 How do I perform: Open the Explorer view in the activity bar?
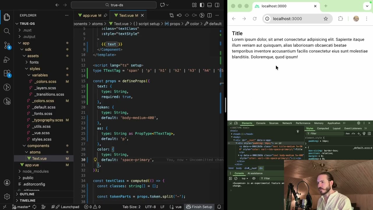tap(7, 17)
